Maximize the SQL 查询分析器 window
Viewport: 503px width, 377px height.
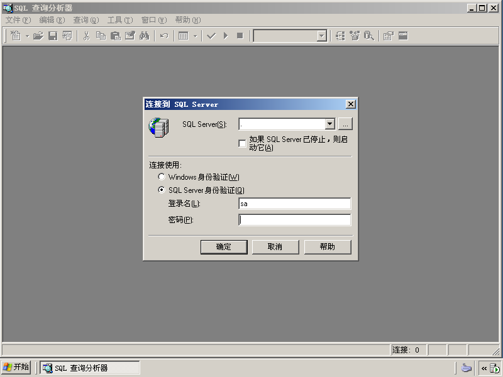click(482, 8)
